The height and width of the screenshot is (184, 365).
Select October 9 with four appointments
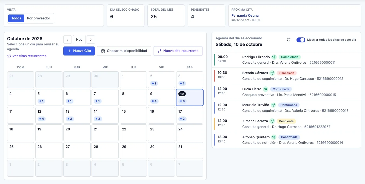(x=161, y=98)
